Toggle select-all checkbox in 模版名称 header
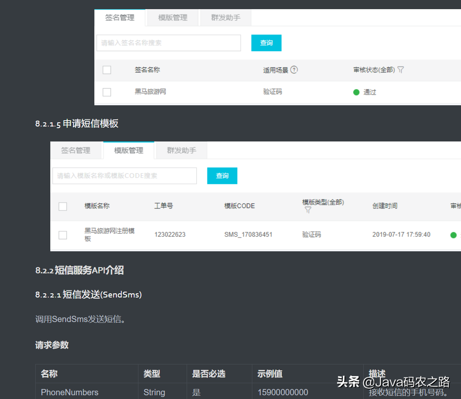The width and height of the screenshot is (461, 399). 63,206
